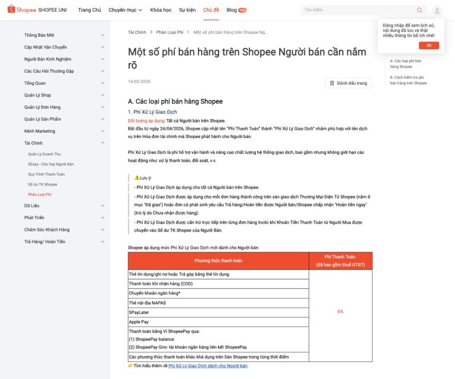Viewport: 455px width, 379px height.
Task: Expand Chăm Sóc Khách Hàng section
Action: coord(64,230)
